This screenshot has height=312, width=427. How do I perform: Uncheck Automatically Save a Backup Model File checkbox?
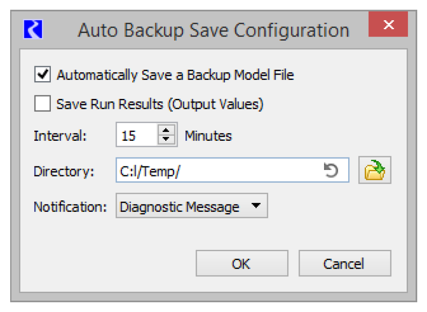tap(42, 75)
